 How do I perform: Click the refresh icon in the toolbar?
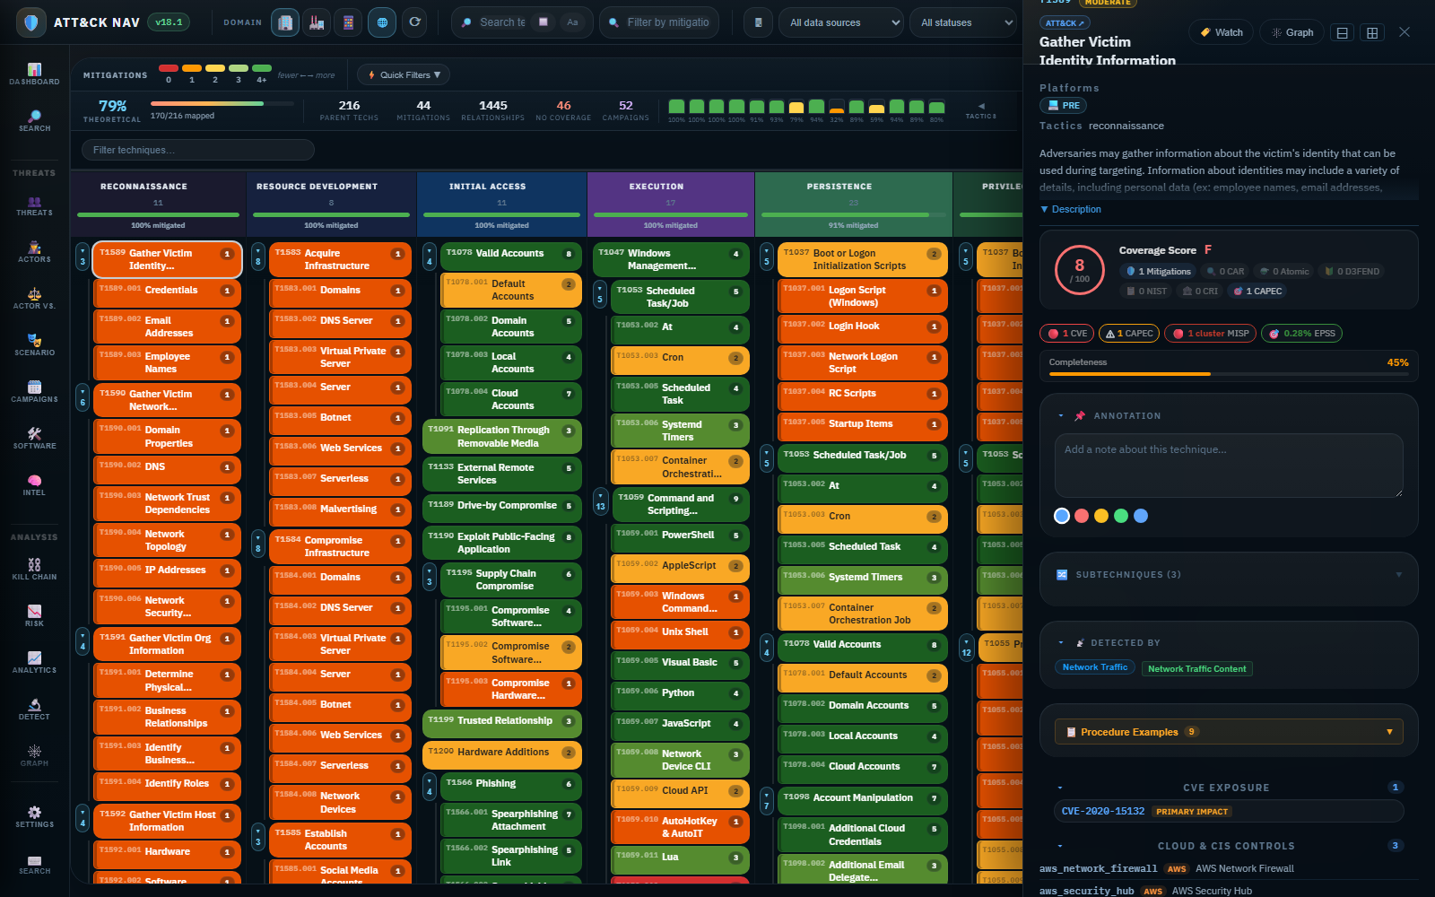pyautogui.click(x=413, y=22)
